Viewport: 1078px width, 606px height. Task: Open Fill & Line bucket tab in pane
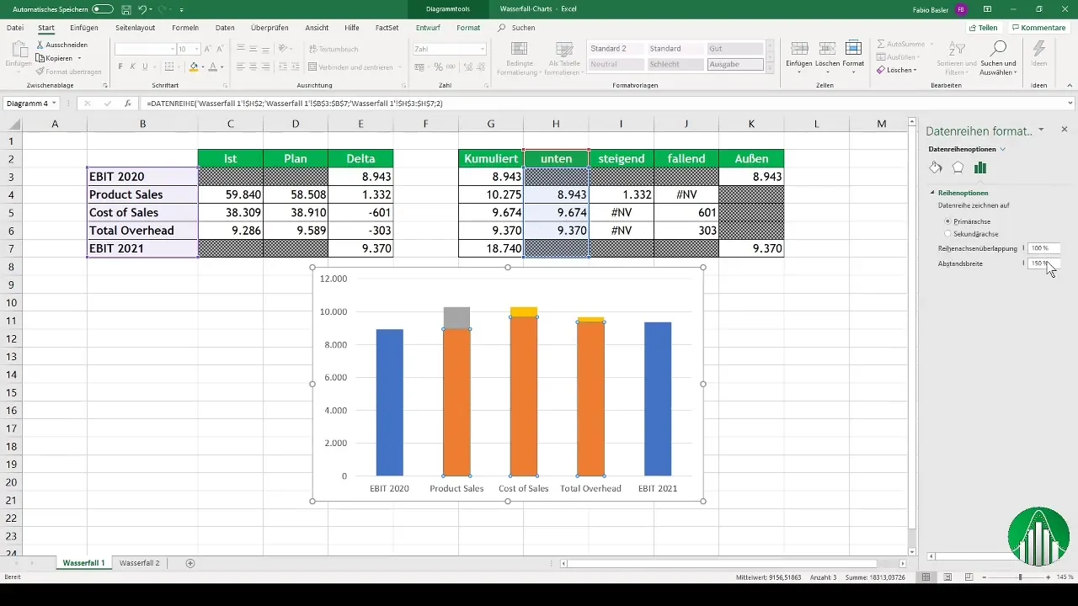(936, 167)
